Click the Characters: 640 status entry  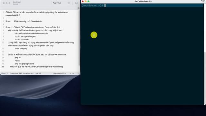16,73
